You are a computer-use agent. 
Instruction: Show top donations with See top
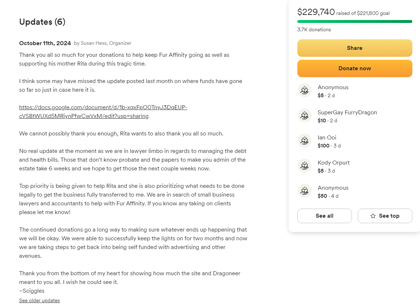385,216
